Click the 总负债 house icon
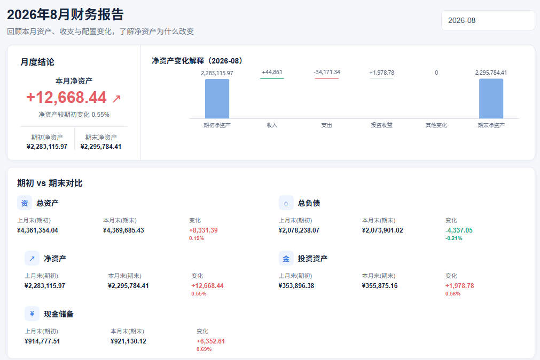The image size is (540, 360). pos(286,203)
